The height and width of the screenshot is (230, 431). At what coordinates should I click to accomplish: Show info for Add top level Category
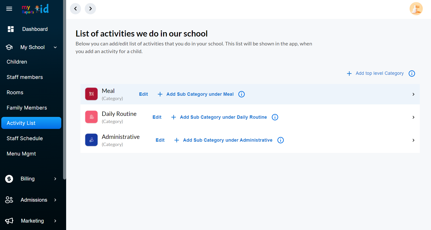(x=412, y=74)
